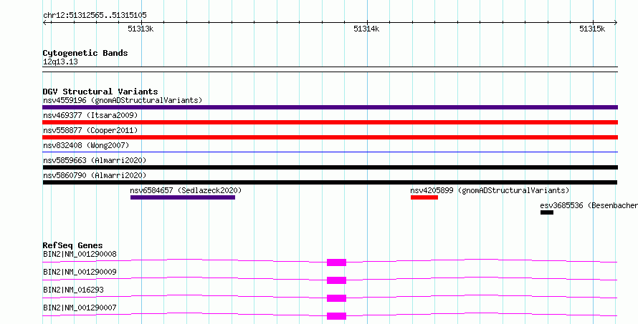Screen dimensions: 638x324
Task: Click the chr12:51312565..51315105 coordinate label
Action: click(95, 16)
